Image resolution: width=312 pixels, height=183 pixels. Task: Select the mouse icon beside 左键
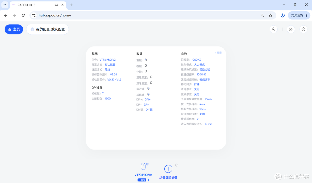[146, 60]
